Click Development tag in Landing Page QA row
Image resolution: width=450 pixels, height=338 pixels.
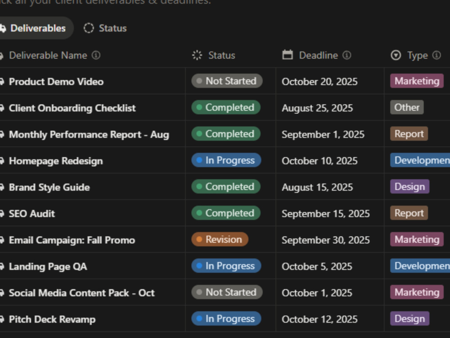[x=420, y=266]
